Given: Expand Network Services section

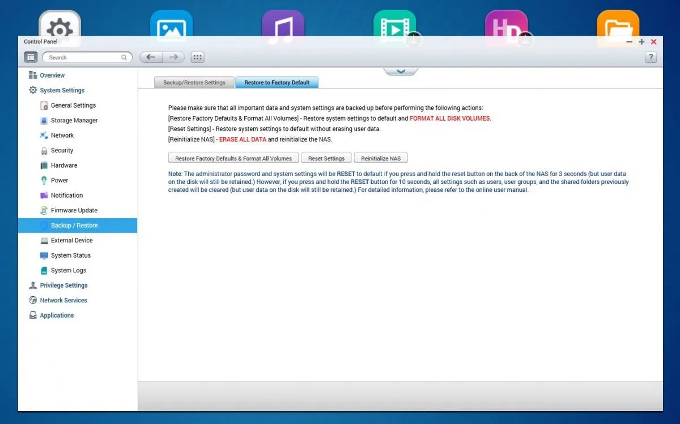Looking at the screenshot, I should point(63,301).
